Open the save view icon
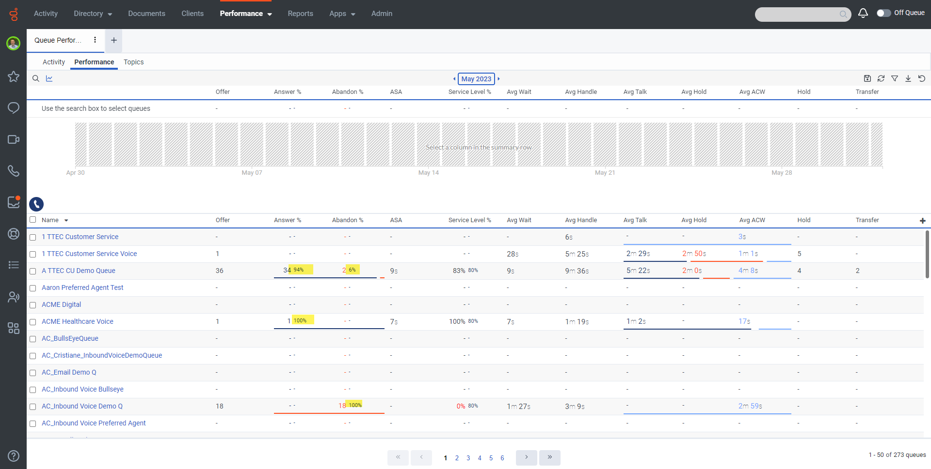Screen dimensions: 931x469 click(867, 78)
